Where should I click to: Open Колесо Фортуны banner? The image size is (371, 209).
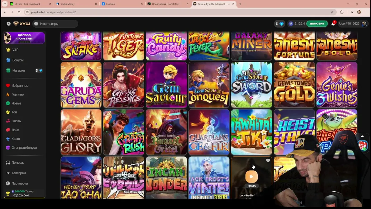24,38
